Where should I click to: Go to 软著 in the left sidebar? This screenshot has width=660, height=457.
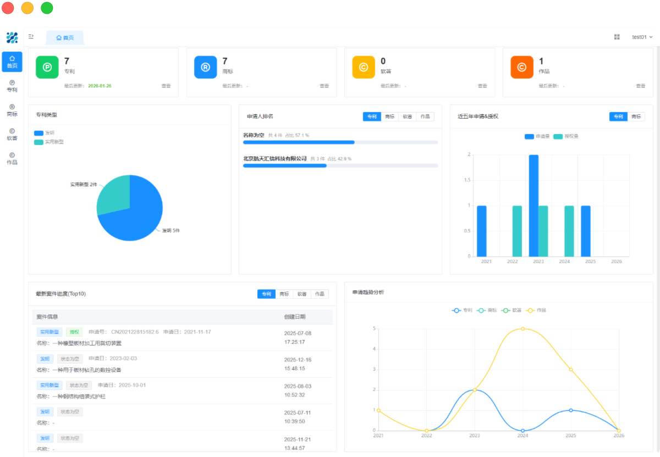tap(12, 135)
